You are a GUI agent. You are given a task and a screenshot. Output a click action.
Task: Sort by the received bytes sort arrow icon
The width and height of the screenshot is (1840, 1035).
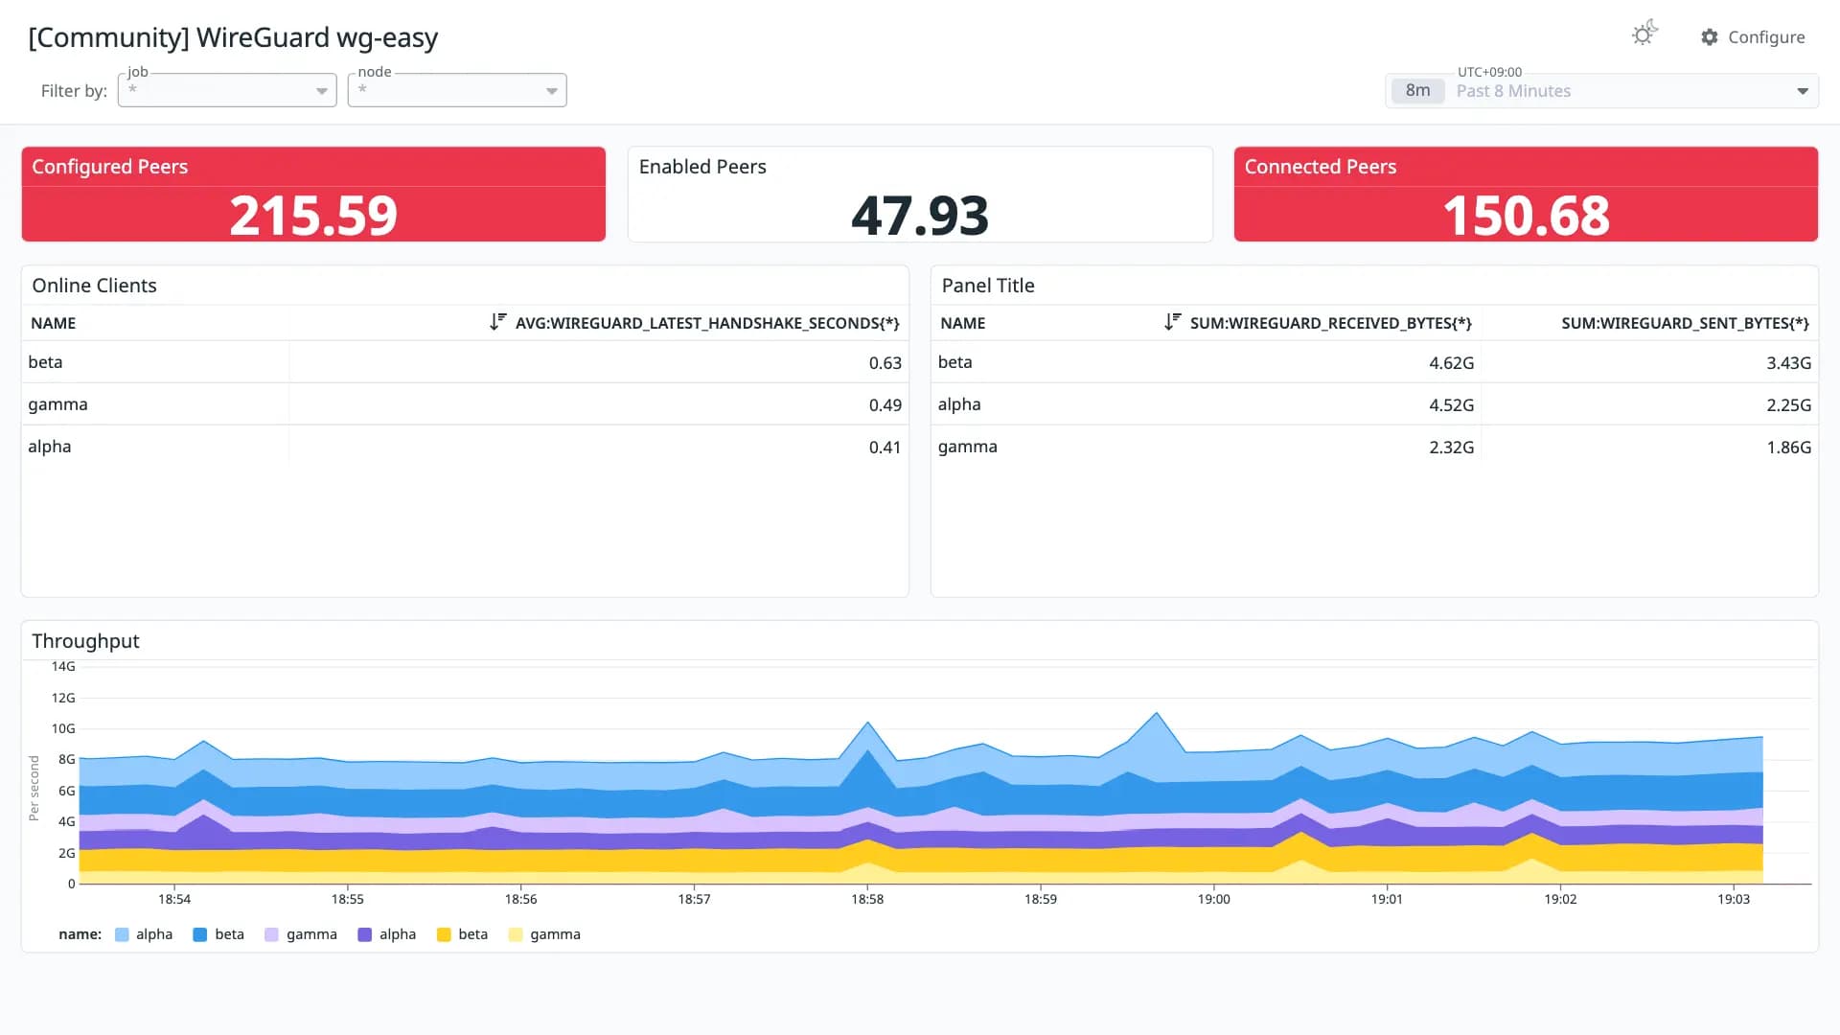pyautogui.click(x=1172, y=322)
